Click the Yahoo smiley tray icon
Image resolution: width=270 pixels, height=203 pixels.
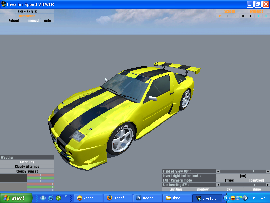tap(233, 198)
